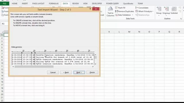This screenshot has height=103, width=184.
Task: Click ruler position 50 in data preview
Action: [67, 51]
